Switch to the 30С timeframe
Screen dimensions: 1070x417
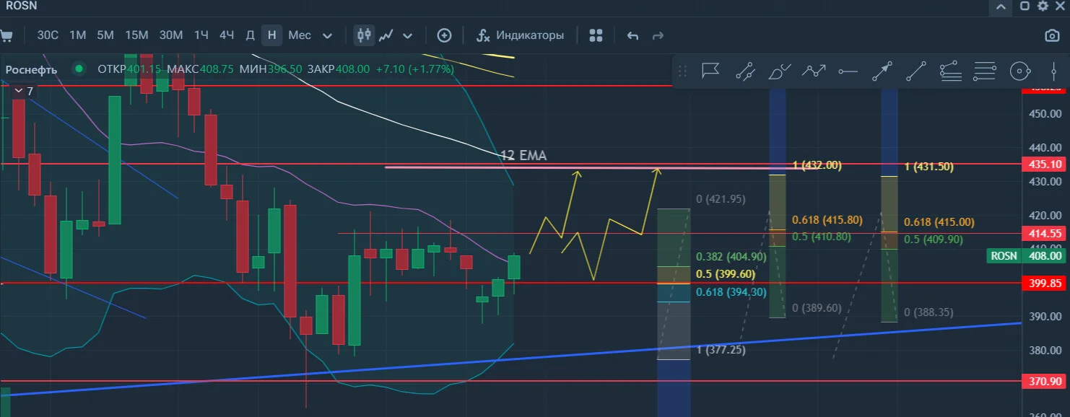coord(48,35)
